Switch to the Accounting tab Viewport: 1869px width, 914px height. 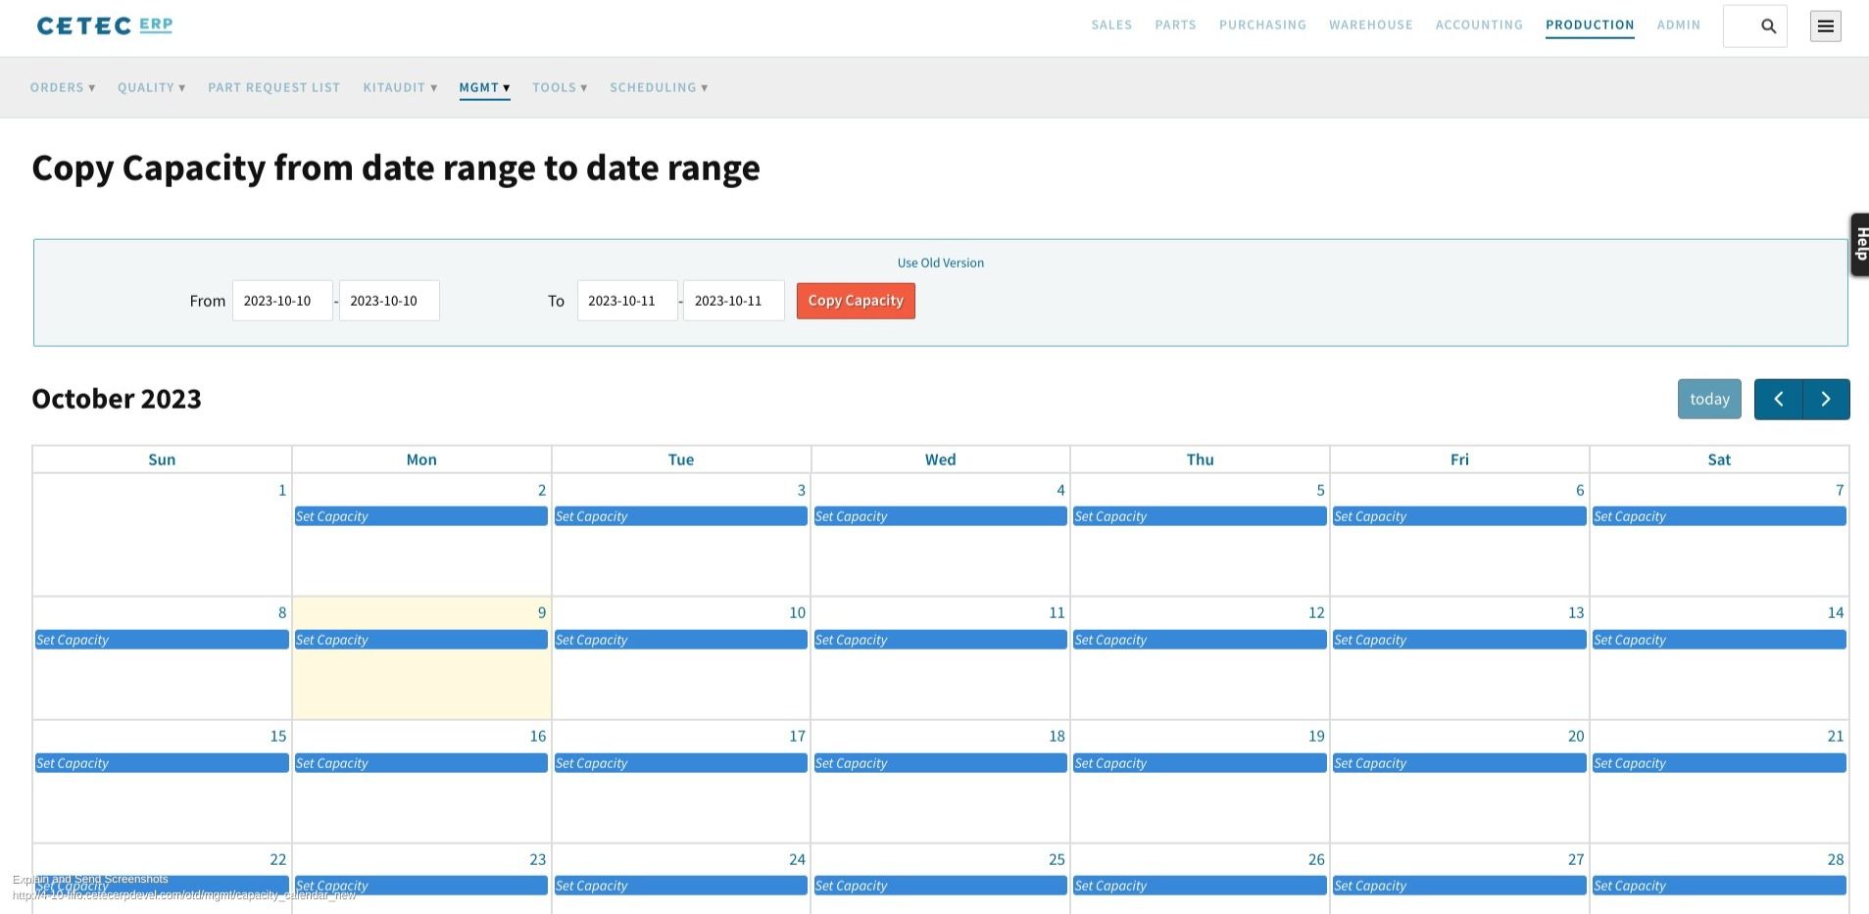click(x=1478, y=24)
